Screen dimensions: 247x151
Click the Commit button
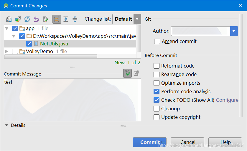point(150,142)
